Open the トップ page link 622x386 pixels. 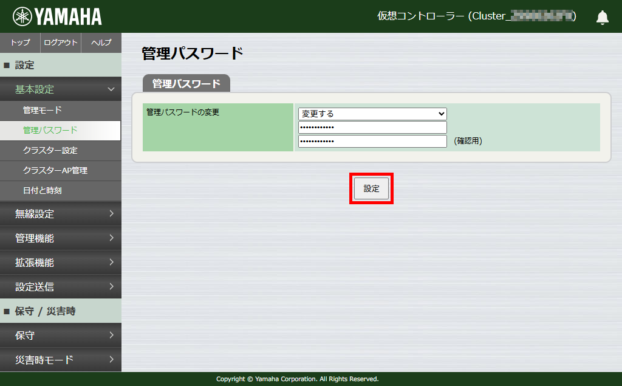click(20, 43)
